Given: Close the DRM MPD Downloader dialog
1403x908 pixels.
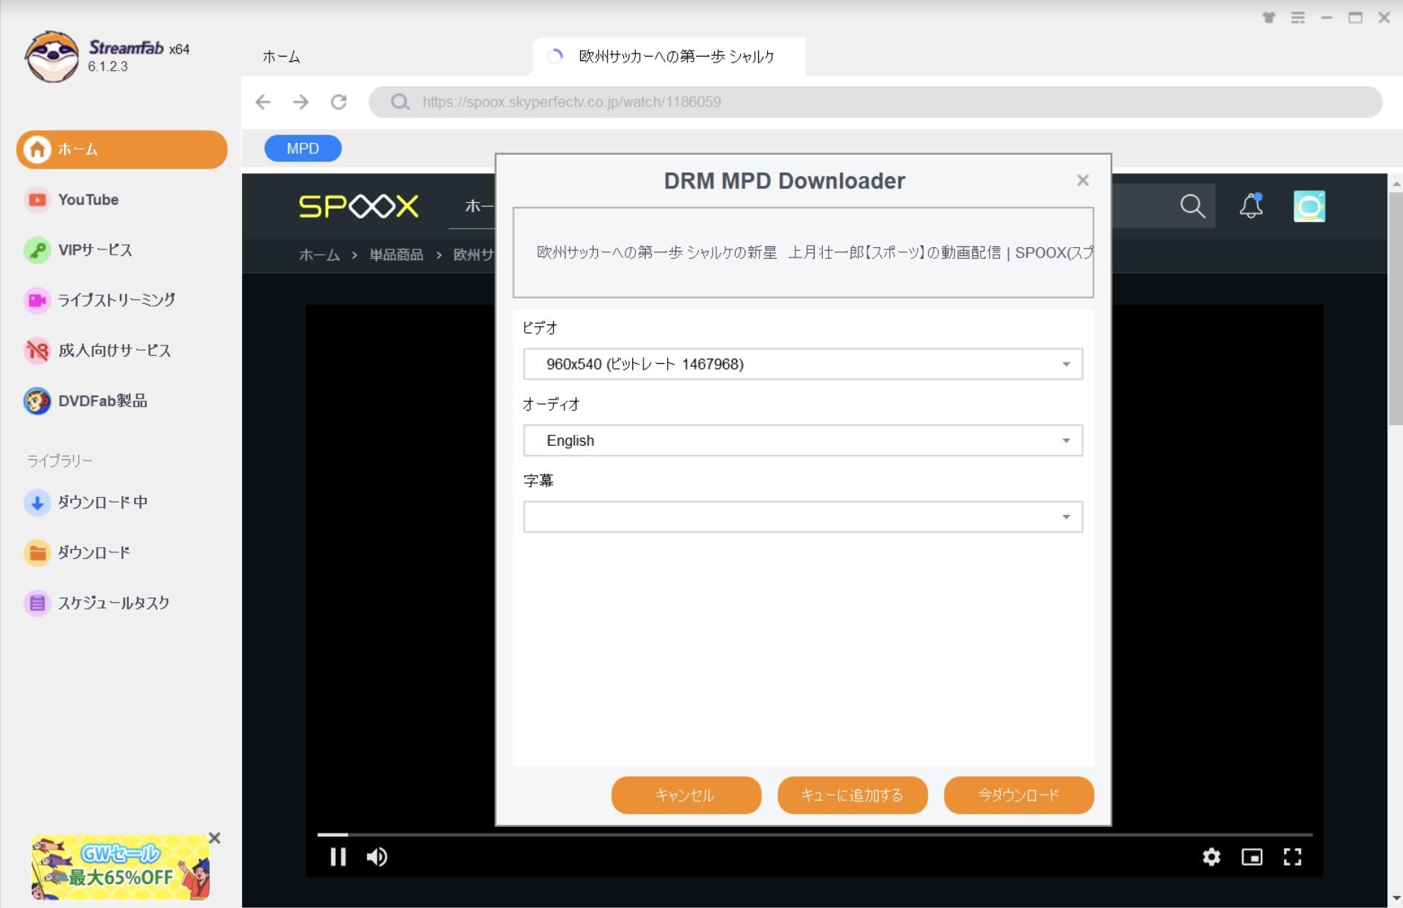Looking at the screenshot, I should pyautogui.click(x=1083, y=180).
